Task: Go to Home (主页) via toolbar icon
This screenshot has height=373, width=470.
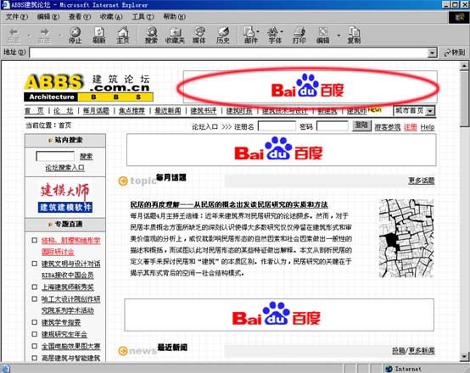Action: tap(123, 35)
